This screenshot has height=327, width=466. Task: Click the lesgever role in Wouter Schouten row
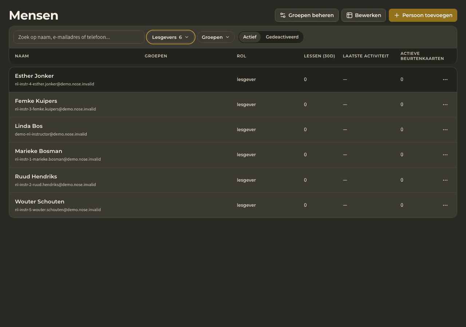coord(246,205)
